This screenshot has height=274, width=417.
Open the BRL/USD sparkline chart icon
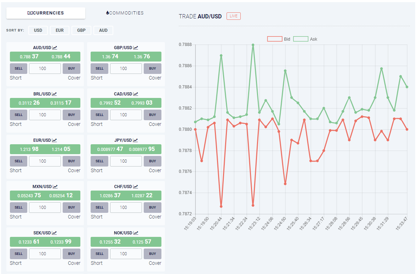tap(55, 94)
